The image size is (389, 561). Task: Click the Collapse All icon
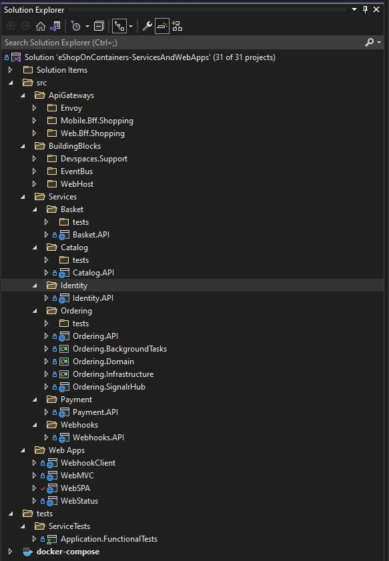pyautogui.click(x=100, y=25)
